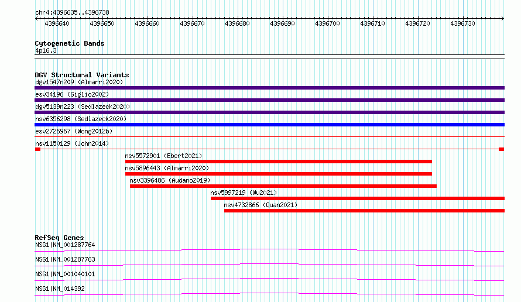
Task: Click the purple bar under dgv1547n209
Action: click(269, 88)
